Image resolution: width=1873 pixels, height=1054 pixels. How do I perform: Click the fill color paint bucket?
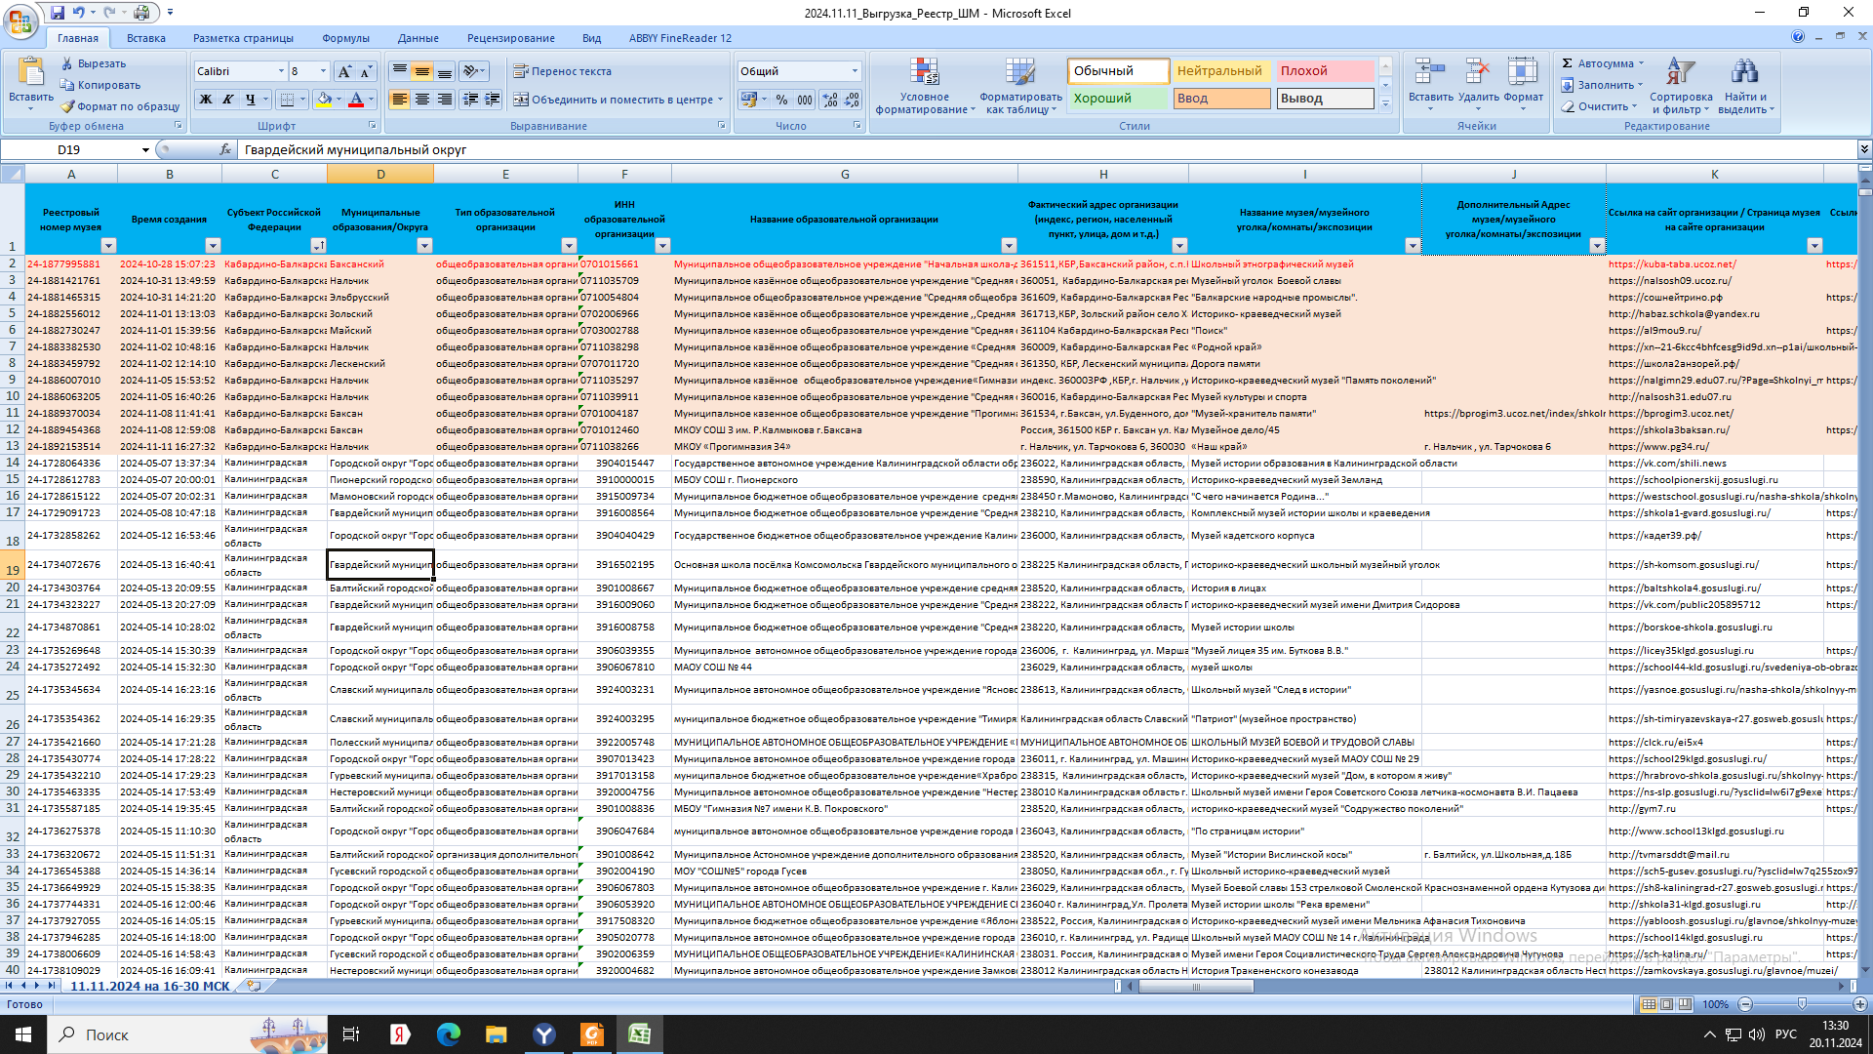coord(323,100)
